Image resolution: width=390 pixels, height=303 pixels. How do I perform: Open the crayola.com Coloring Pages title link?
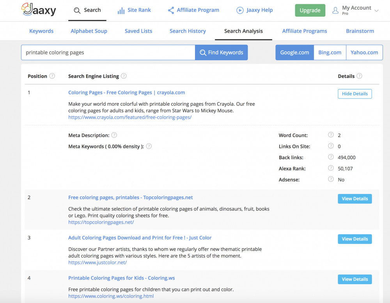click(127, 93)
